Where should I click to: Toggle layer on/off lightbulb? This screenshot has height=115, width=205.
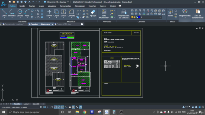coord(132,17)
